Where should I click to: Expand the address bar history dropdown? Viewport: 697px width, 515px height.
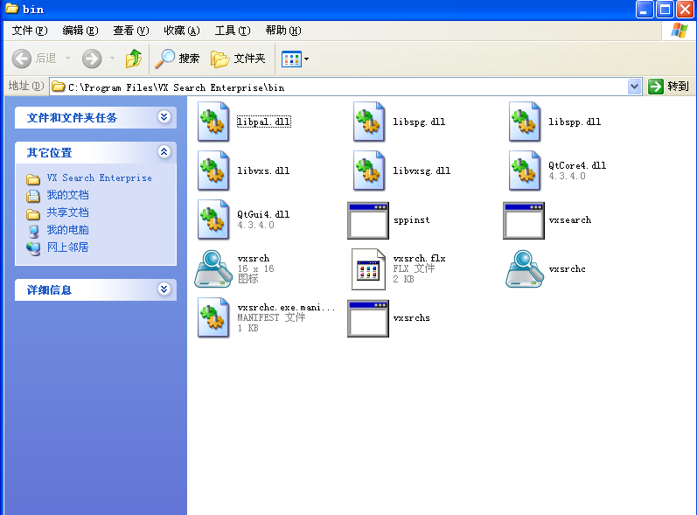pyautogui.click(x=634, y=87)
